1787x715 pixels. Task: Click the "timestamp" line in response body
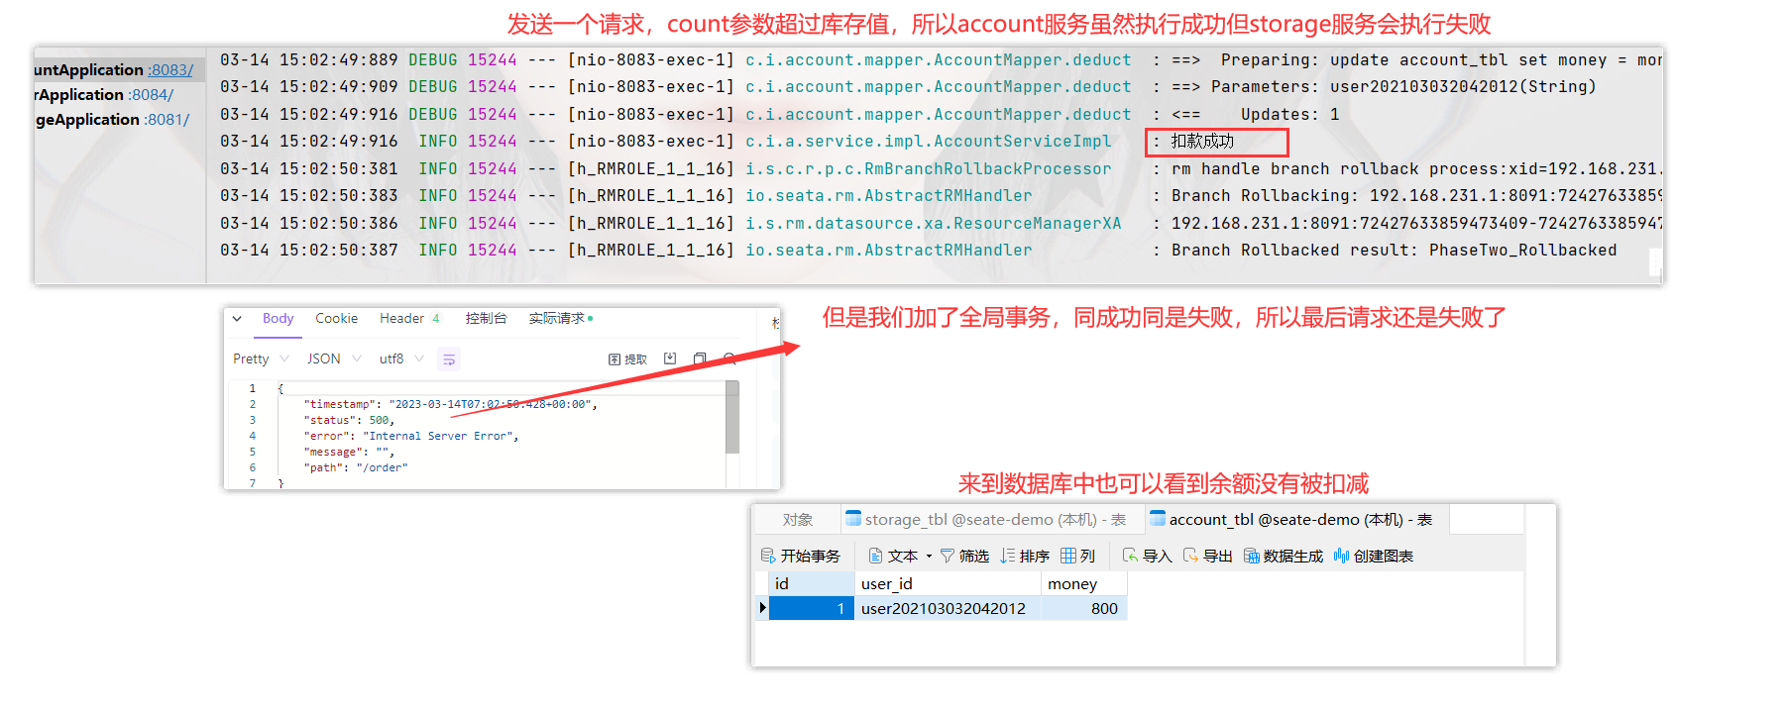pos(451,404)
